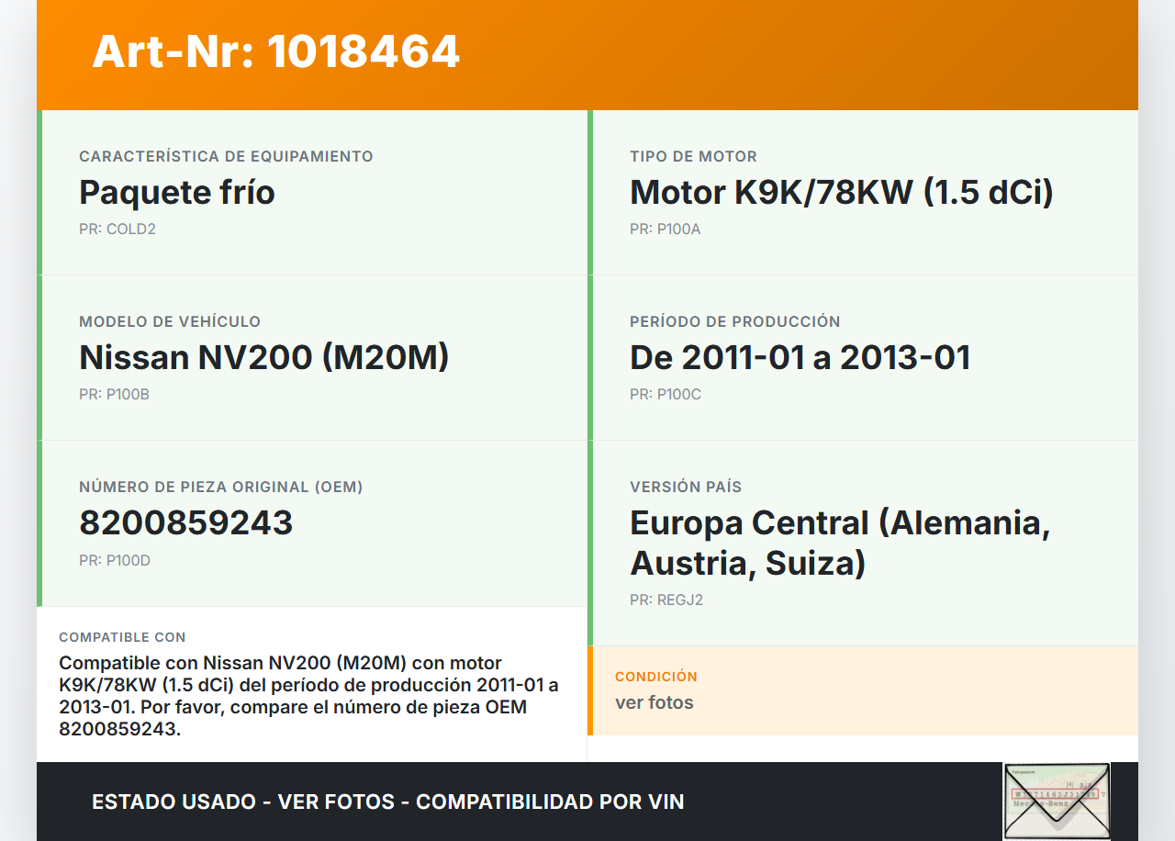The height and width of the screenshot is (841, 1175).
Task: Click the PR: P100B code
Action: pyautogui.click(x=114, y=394)
